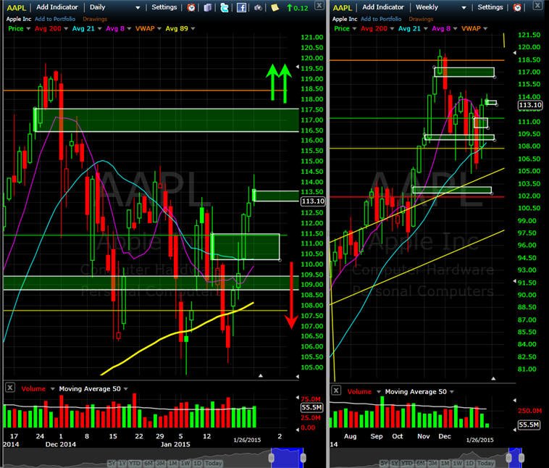Open Add Indicator on the weekly chart

point(383,7)
